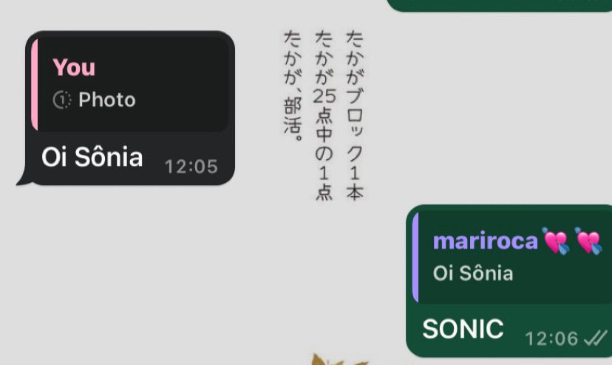Click the view-once timer icon beside Photo
Image resolution: width=612 pixels, height=365 pixels.
click(62, 100)
